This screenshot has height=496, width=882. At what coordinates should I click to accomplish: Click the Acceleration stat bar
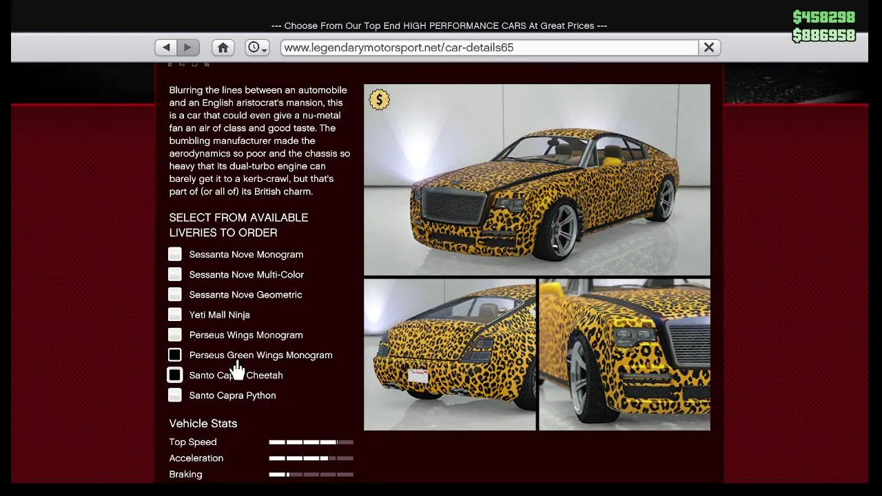(x=311, y=458)
